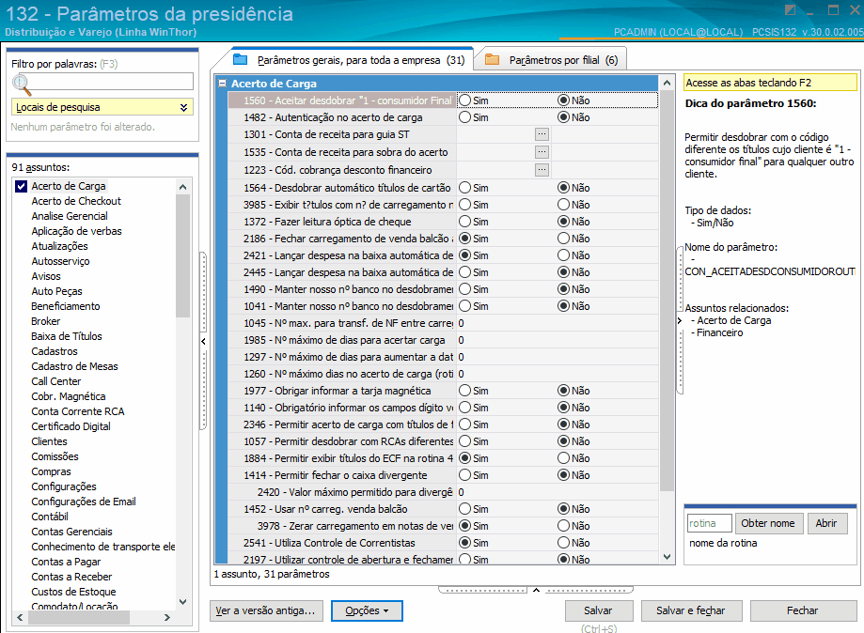Switch to Parâmetros por filial tab
The height and width of the screenshot is (633, 864).
pyautogui.click(x=551, y=60)
